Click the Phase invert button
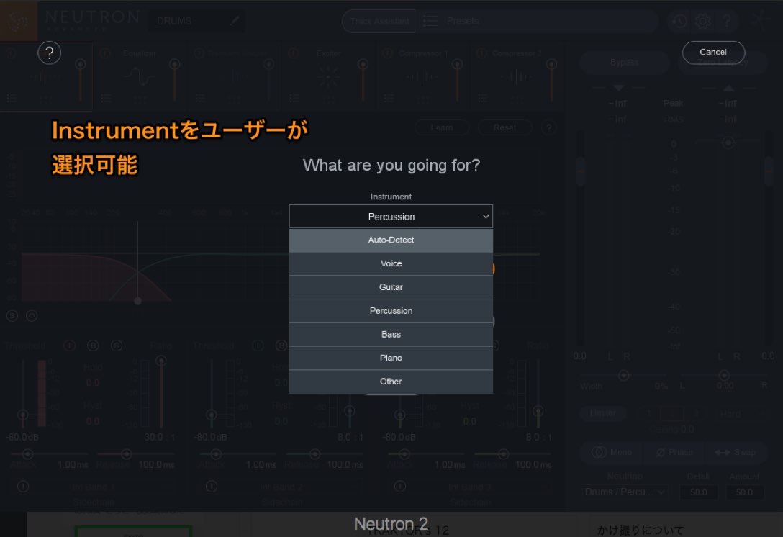This screenshot has width=783, height=537. coord(674,452)
